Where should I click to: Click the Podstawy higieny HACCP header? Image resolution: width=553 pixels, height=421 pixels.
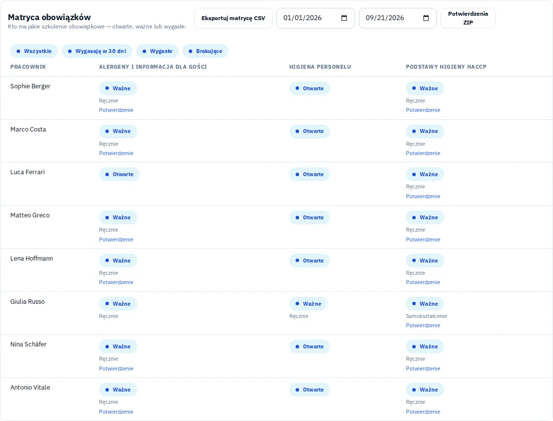point(446,67)
